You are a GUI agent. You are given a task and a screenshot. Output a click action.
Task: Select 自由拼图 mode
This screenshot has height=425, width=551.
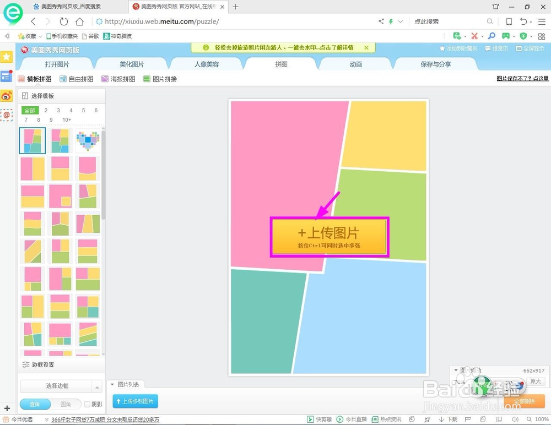point(77,79)
